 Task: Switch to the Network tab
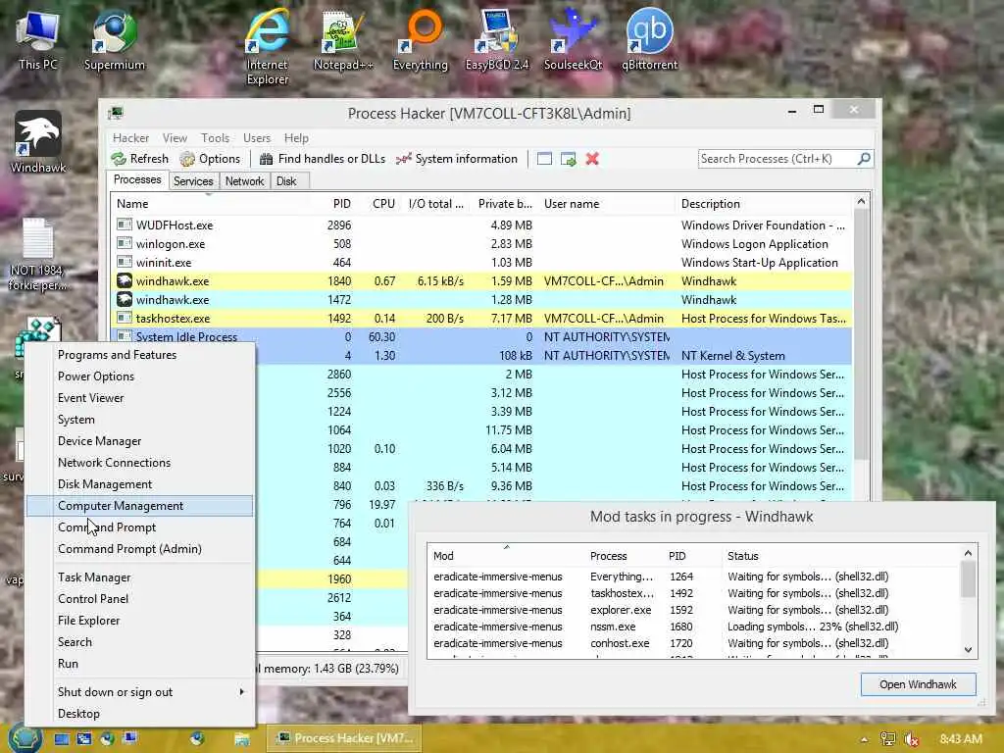click(244, 181)
